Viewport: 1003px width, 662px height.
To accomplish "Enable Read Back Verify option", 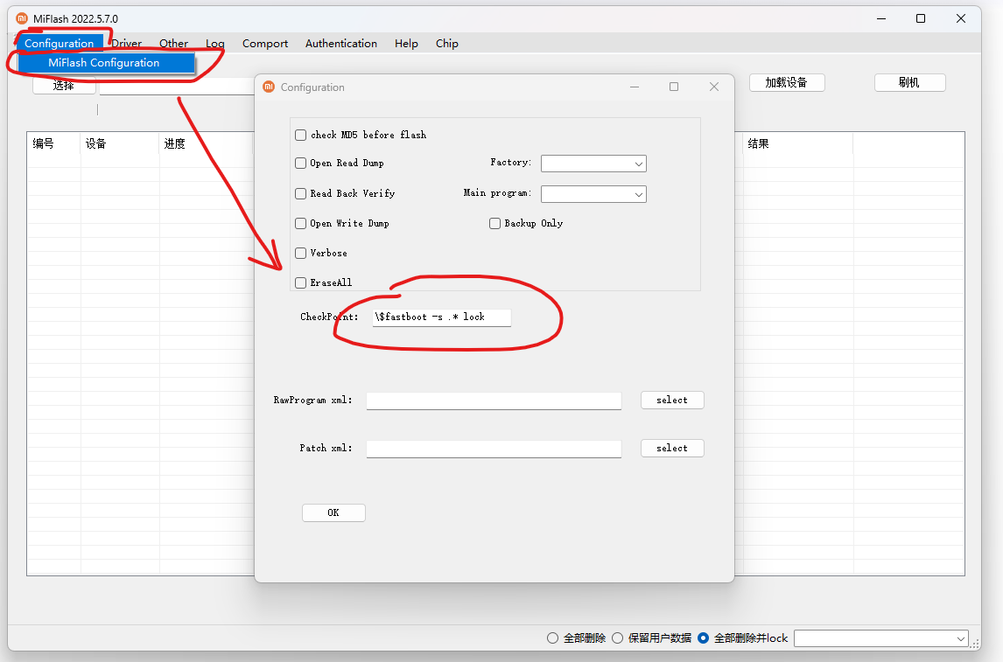I will (301, 193).
